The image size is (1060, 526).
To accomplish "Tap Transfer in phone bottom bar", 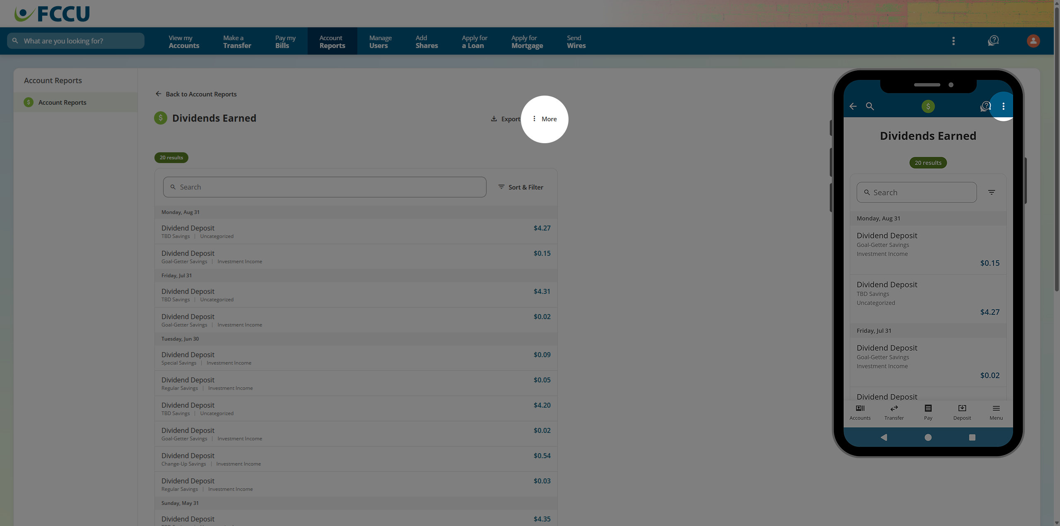I will pos(894,413).
